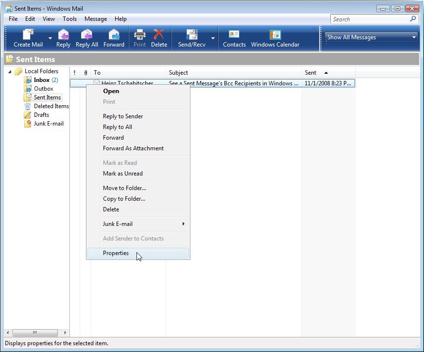Choose Reply to All in the context menu
This screenshot has width=424, height=352.
tap(138, 127)
